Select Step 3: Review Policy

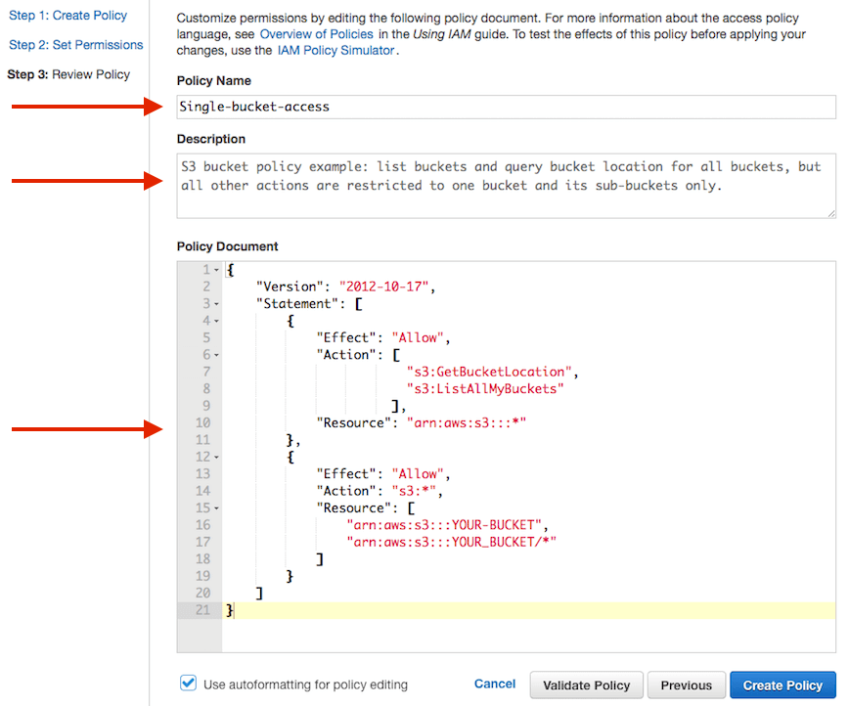68,74
